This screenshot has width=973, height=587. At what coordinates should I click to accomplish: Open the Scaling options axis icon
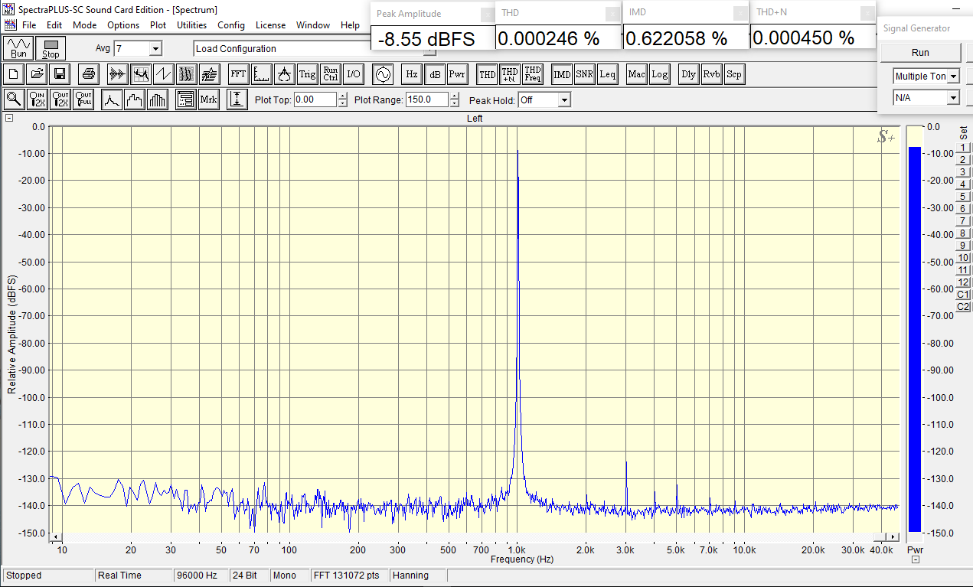[261, 74]
